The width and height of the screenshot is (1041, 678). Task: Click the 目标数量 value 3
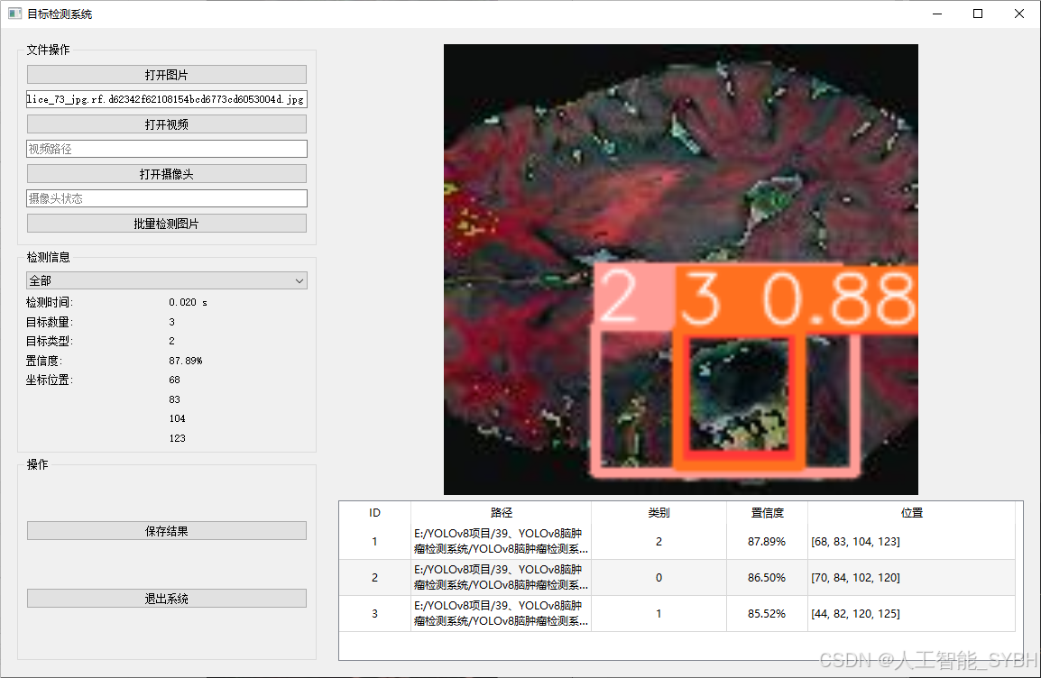click(x=172, y=322)
